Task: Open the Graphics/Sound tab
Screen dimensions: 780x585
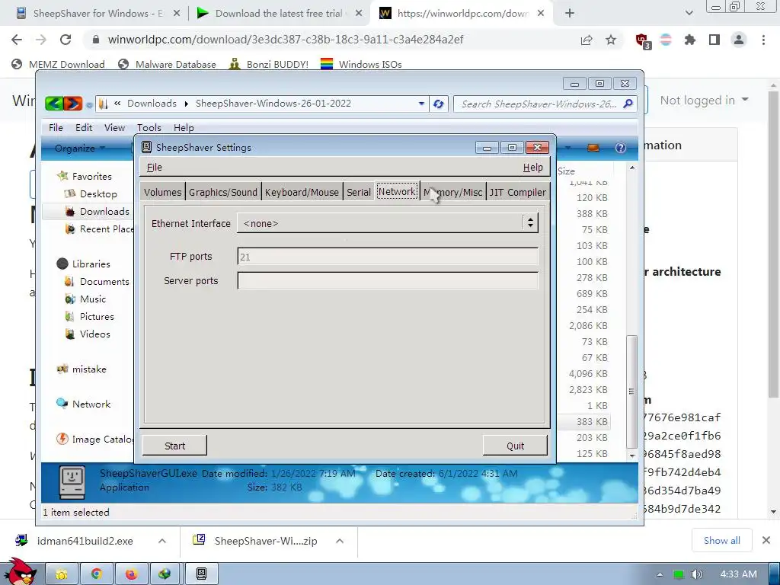Action: [x=223, y=192]
